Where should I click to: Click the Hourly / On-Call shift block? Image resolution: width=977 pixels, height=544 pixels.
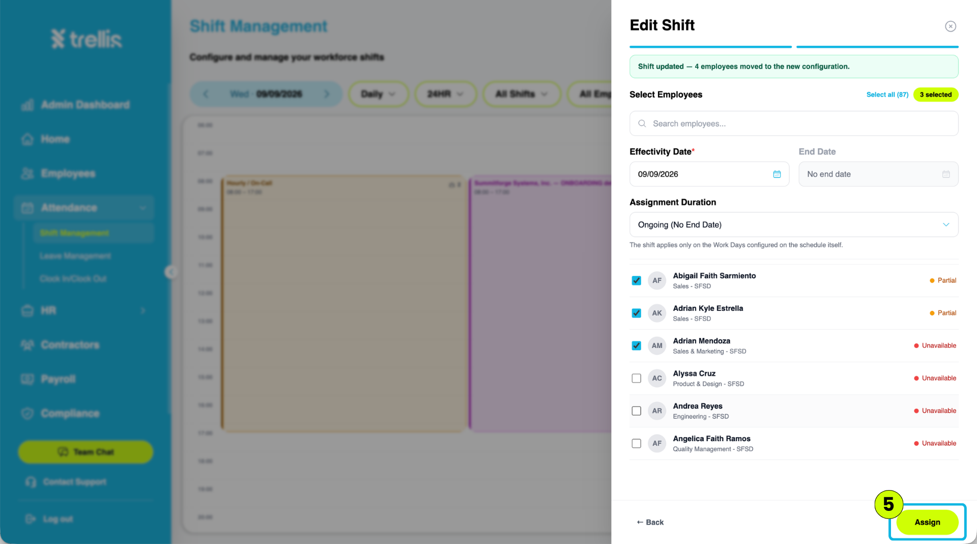point(343,304)
